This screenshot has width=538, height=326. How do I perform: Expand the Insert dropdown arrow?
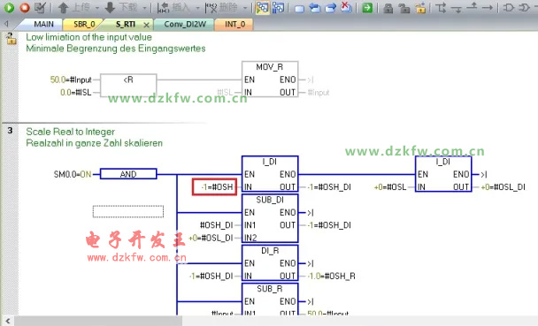pyautogui.click(x=198, y=8)
